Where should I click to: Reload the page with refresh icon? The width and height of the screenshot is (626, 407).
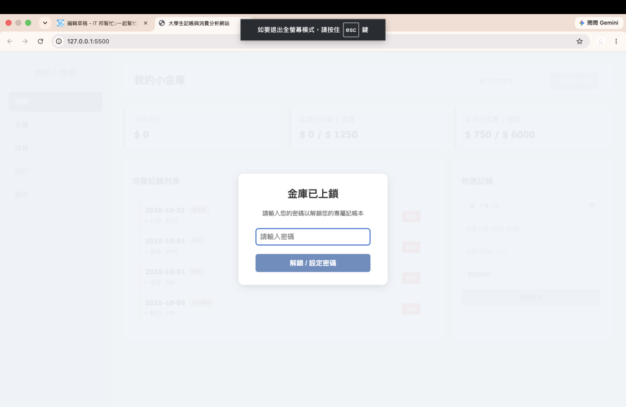40,41
